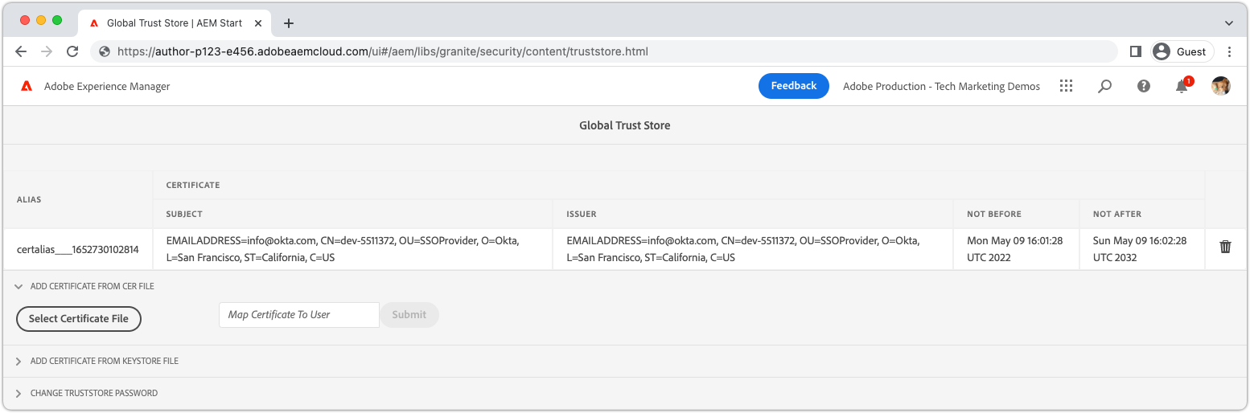The width and height of the screenshot is (1250, 413).
Task: Select the Global Trust Store browser tab
Action: (x=175, y=23)
